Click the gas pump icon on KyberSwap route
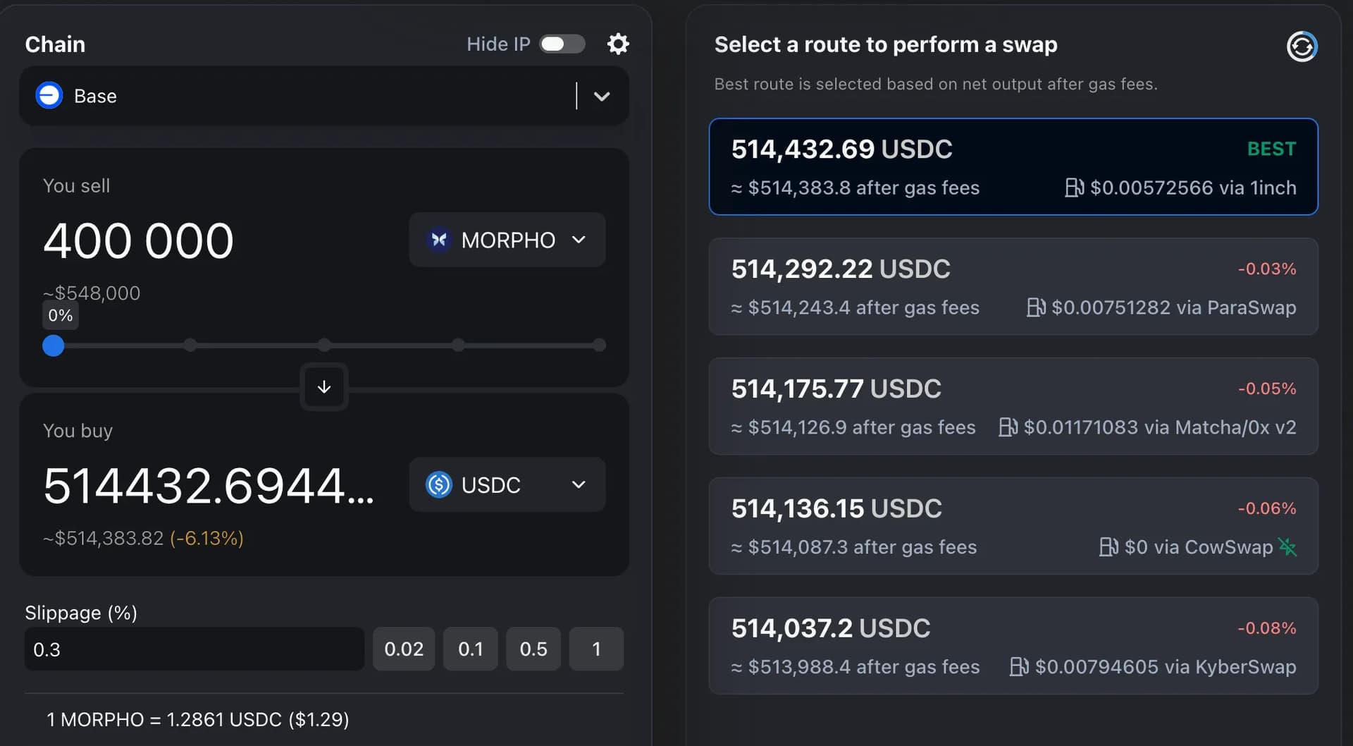The height and width of the screenshot is (746, 1353). click(1019, 667)
